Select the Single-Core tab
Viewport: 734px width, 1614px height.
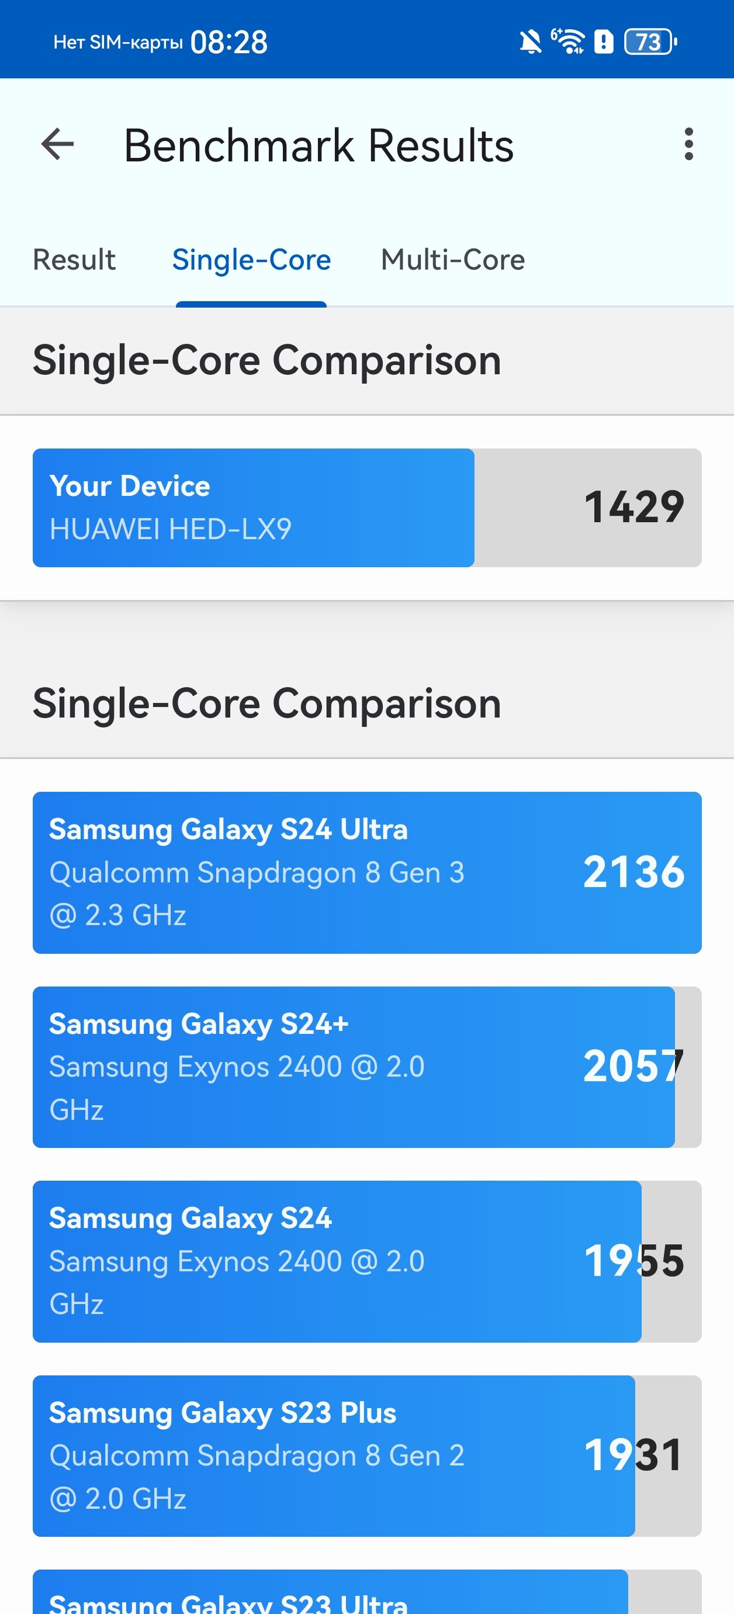(x=251, y=260)
